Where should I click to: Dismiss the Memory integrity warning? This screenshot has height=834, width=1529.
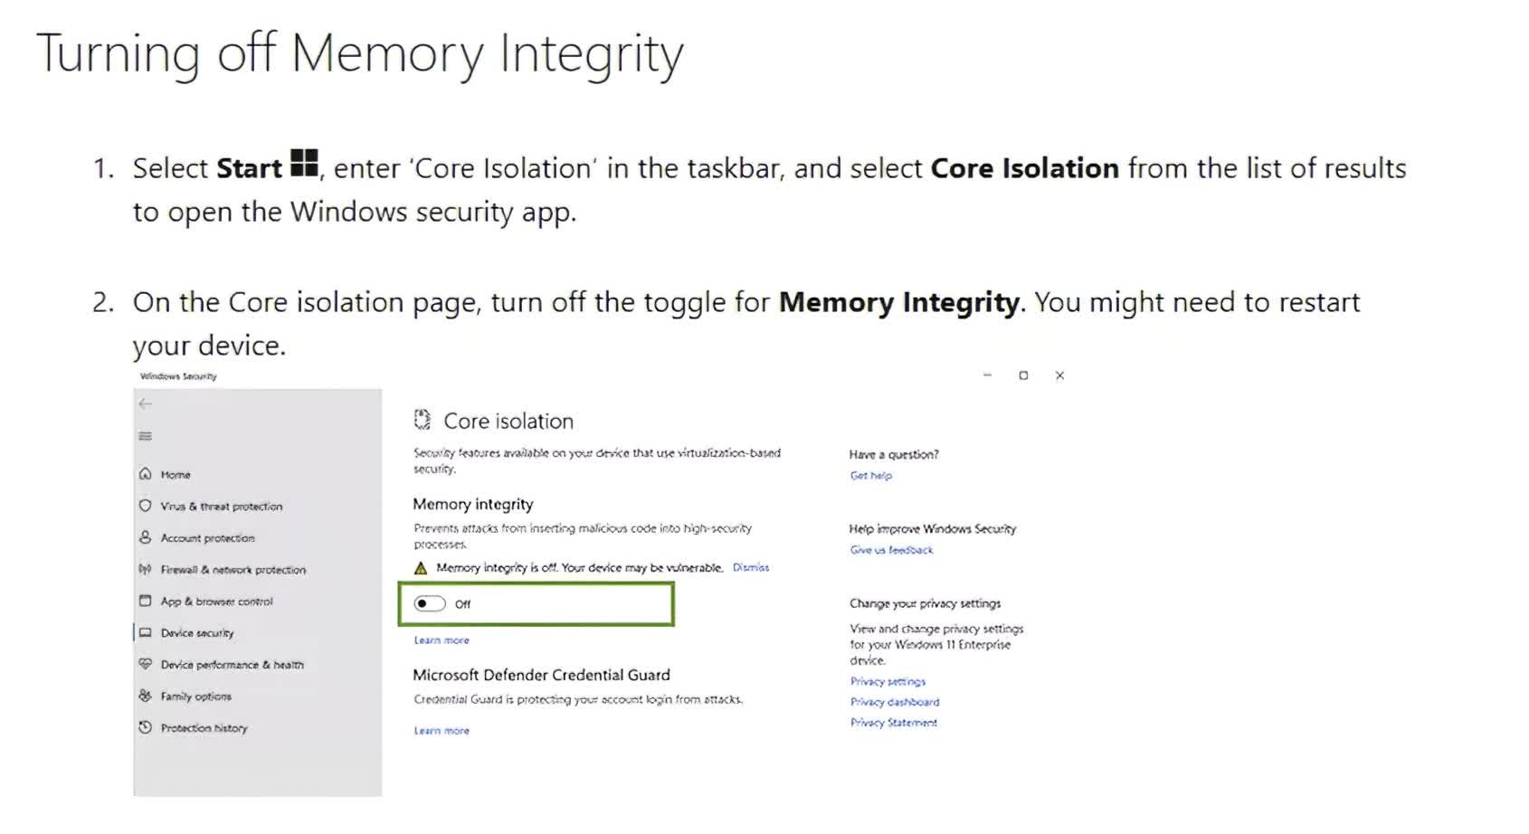coord(750,567)
